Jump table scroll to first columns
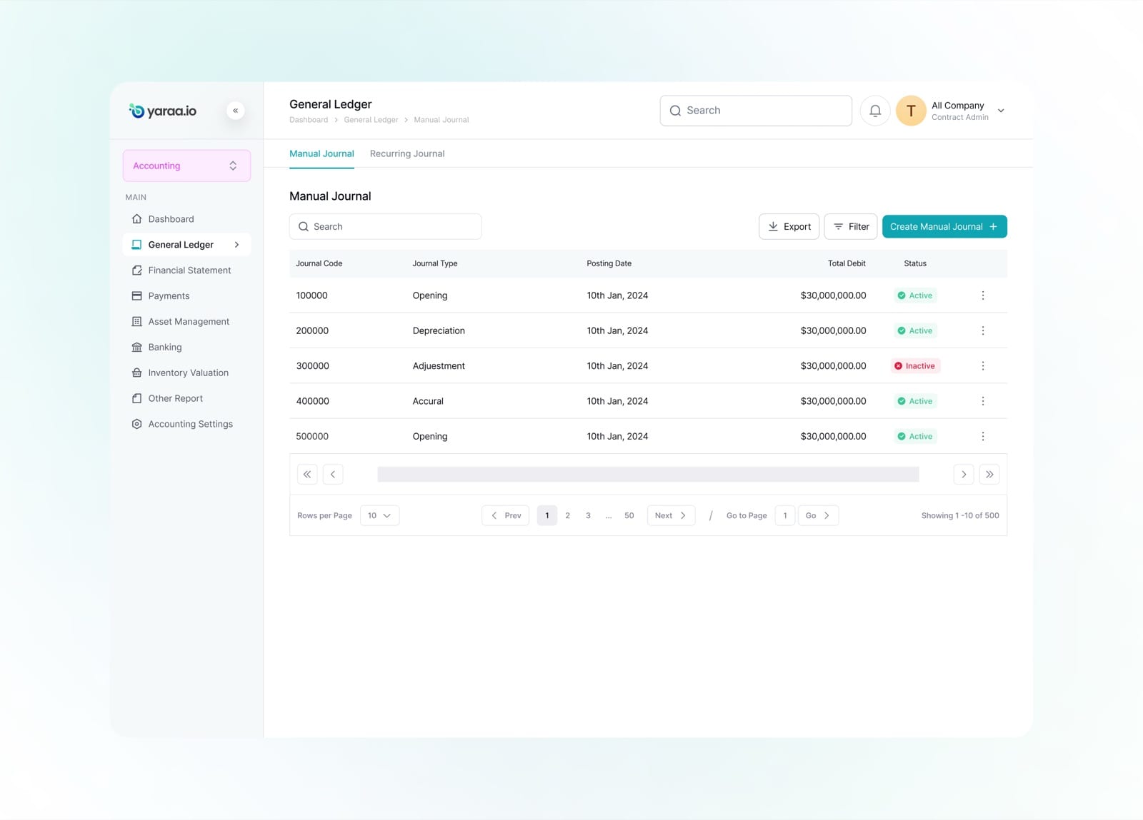This screenshot has height=820, width=1143. 307,474
